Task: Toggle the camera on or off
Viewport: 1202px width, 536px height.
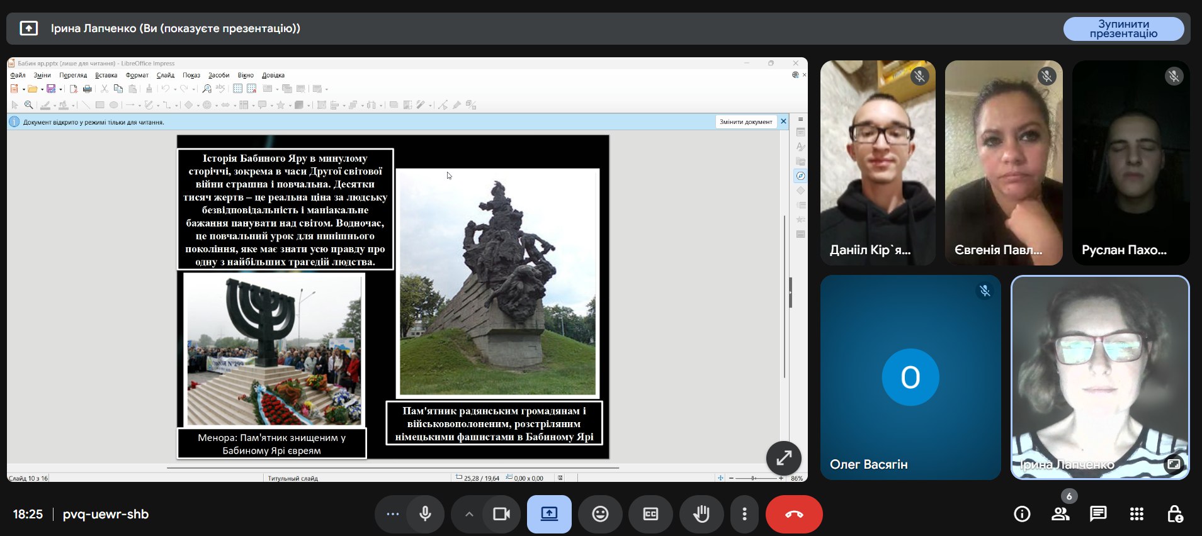Action: 501,514
